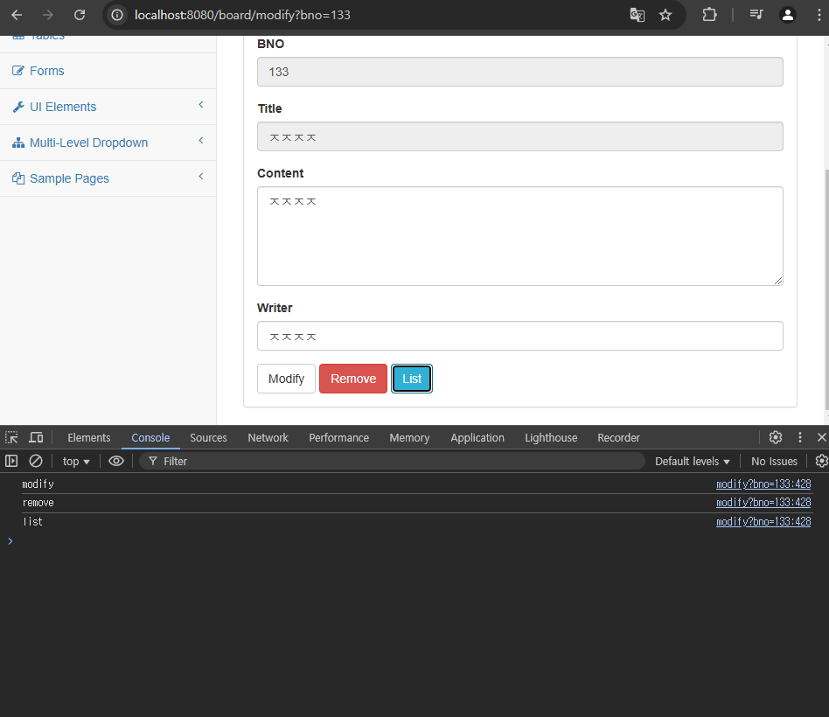Click the 'modify' console message text
The height and width of the screenshot is (717, 829).
coord(38,484)
